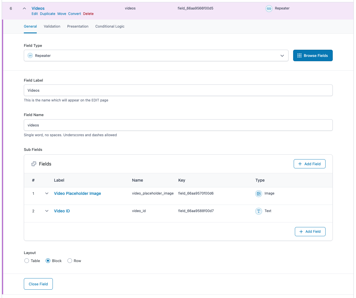The height and width of the screenshot is (298, 356).
Task: Click the Repeater infinity icon in Videos header
Action: 269,9
